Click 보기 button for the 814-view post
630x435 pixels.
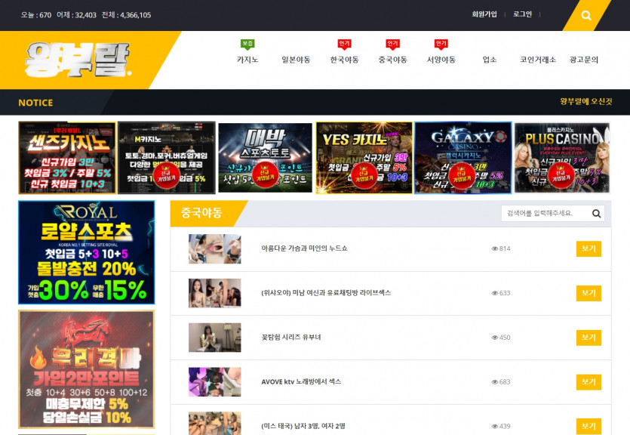(588, 248)
